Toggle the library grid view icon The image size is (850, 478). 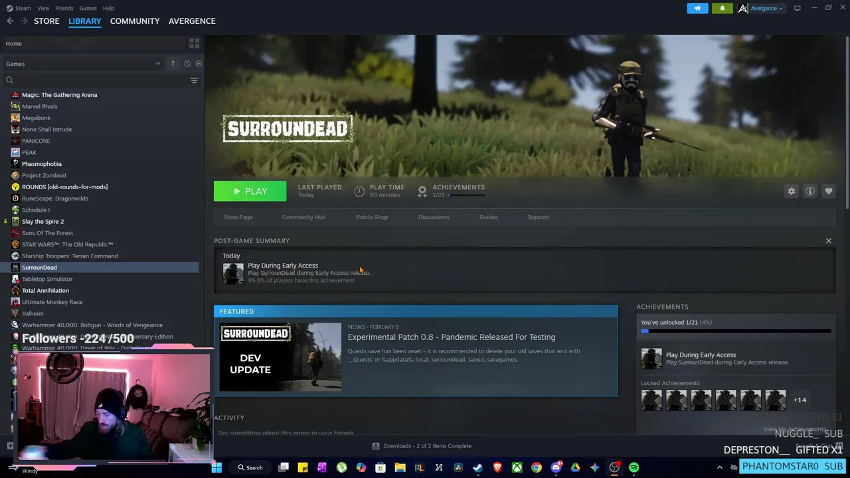pyautogui.click(x=194, y=43)
